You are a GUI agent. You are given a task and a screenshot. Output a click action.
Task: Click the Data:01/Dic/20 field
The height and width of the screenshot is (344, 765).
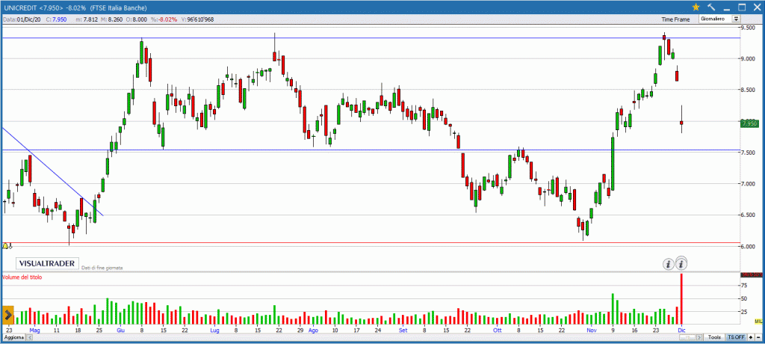coord(22,19)
